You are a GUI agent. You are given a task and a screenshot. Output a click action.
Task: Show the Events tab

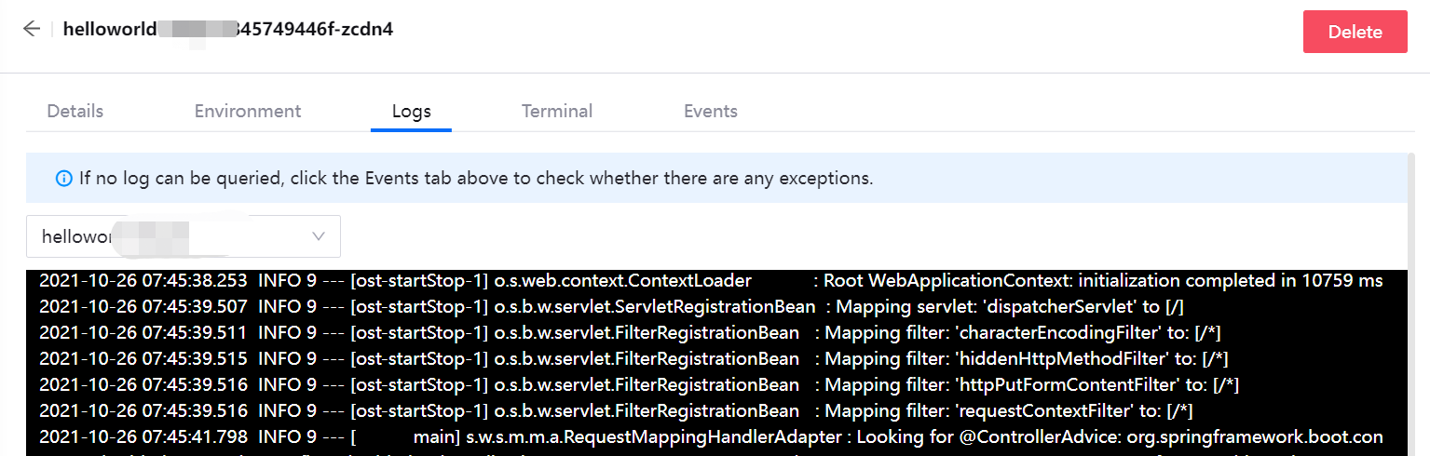pyautogui.click(x=711, y=112)
